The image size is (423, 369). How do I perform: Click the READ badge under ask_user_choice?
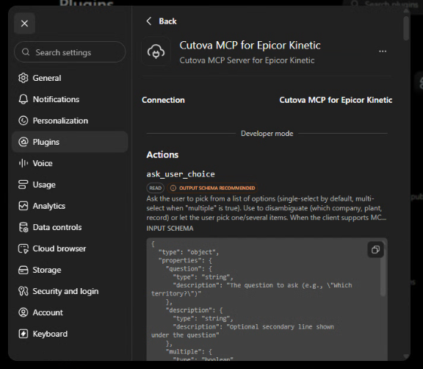point(156,188)
